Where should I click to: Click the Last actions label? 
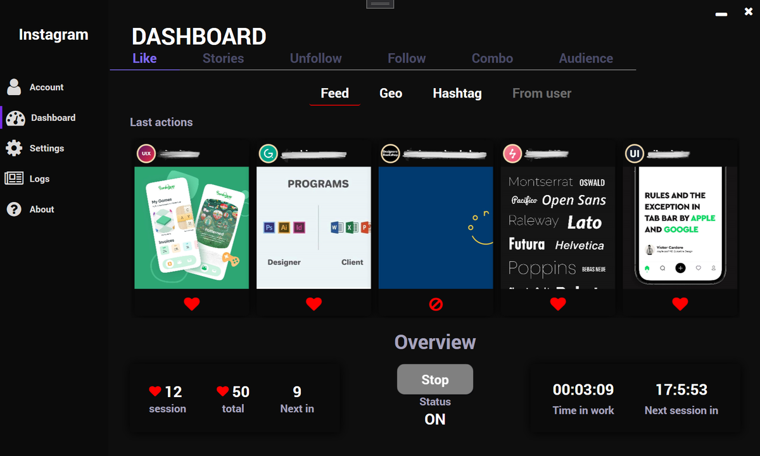coord(161,122)
